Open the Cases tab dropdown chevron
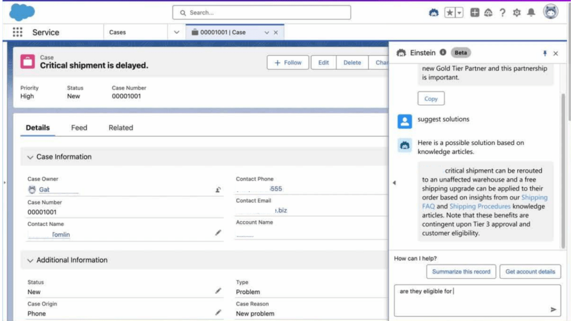Image resolution: width=571 pixels, height=321 pixels. (177, 32)
